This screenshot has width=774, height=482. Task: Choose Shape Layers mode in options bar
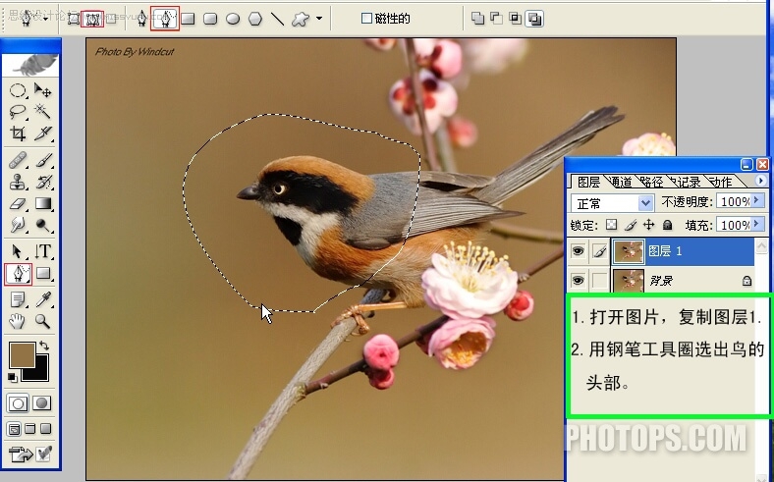(x=74, y=19)
